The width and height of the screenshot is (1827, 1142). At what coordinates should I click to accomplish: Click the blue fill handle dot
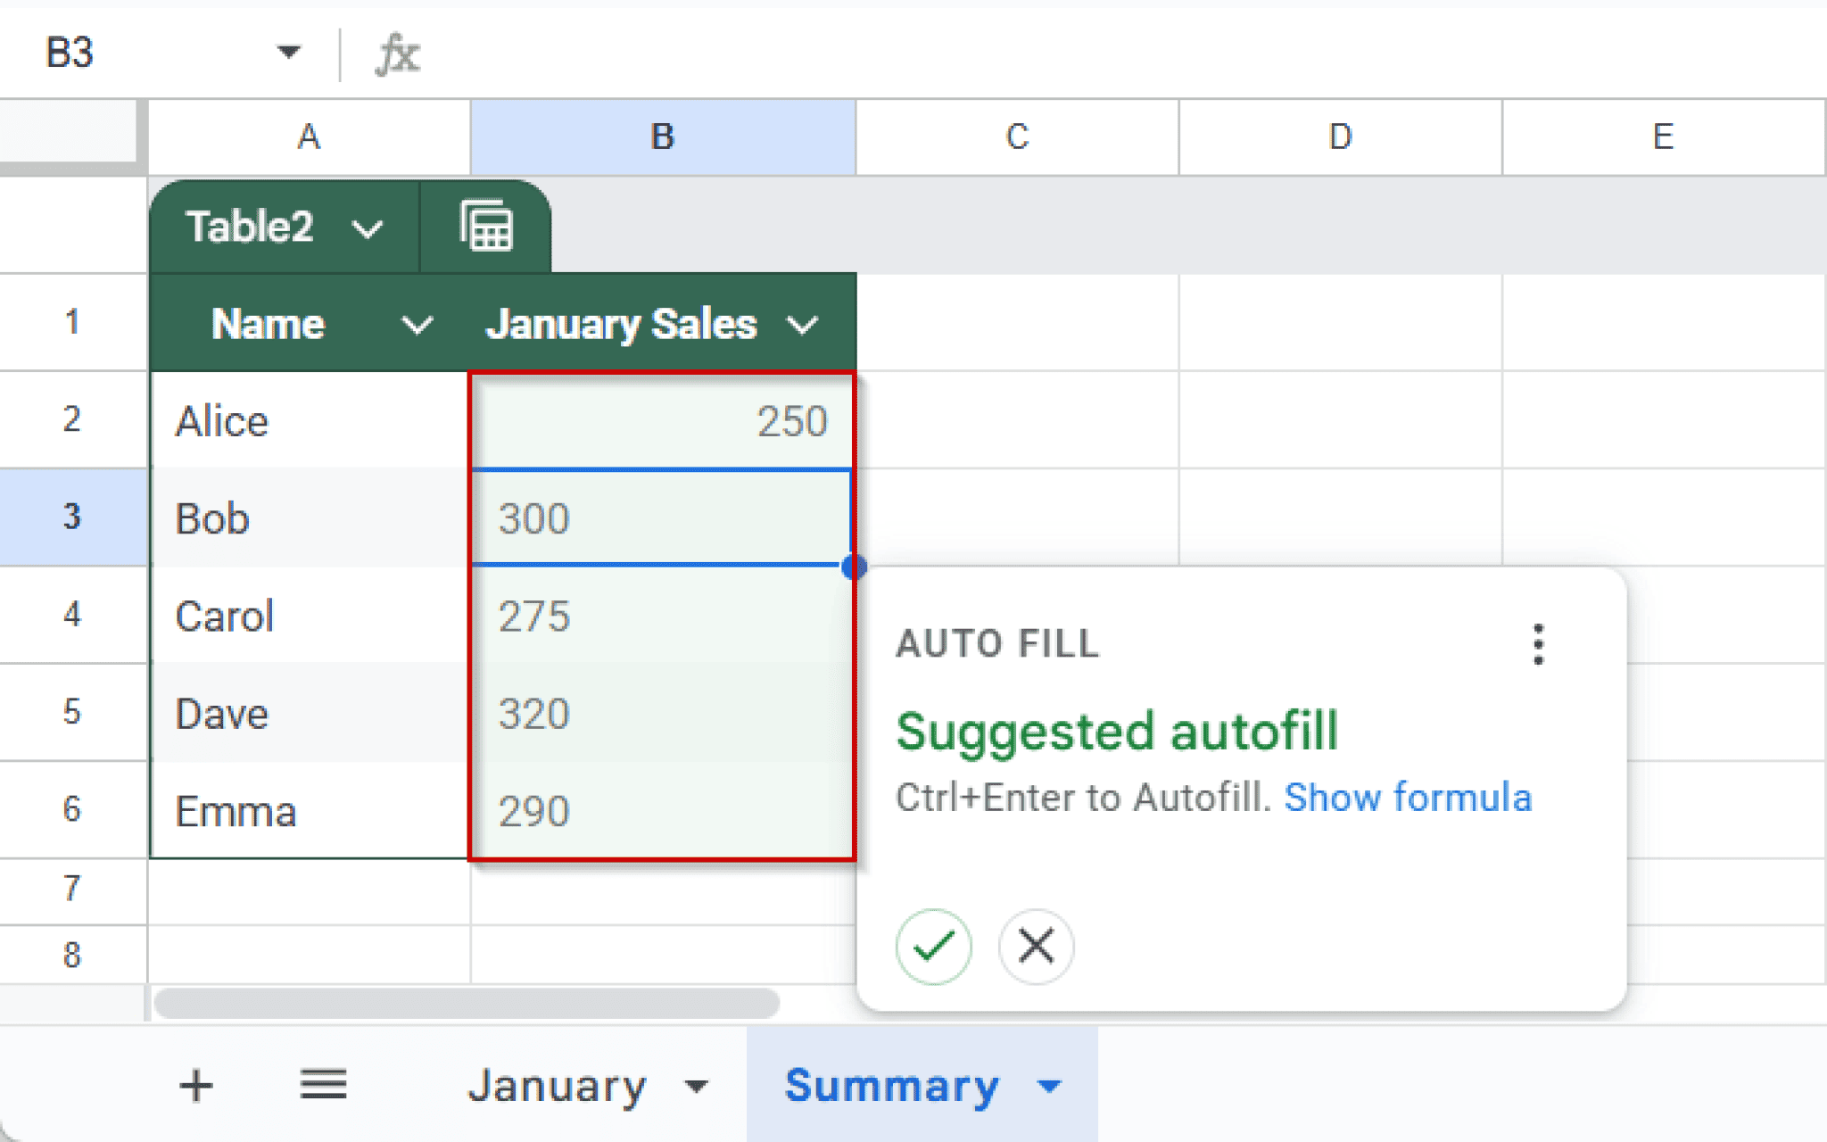click(x=854, y=567)
